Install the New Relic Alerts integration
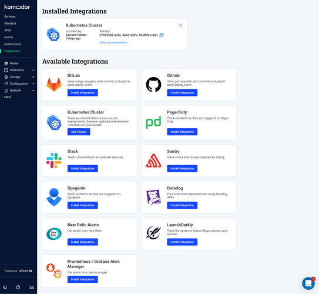Viewport: 319px width, 294px height. coord(83,242)
